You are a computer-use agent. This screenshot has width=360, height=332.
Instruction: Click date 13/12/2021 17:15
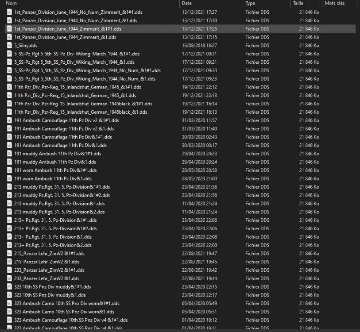point(199,37)
